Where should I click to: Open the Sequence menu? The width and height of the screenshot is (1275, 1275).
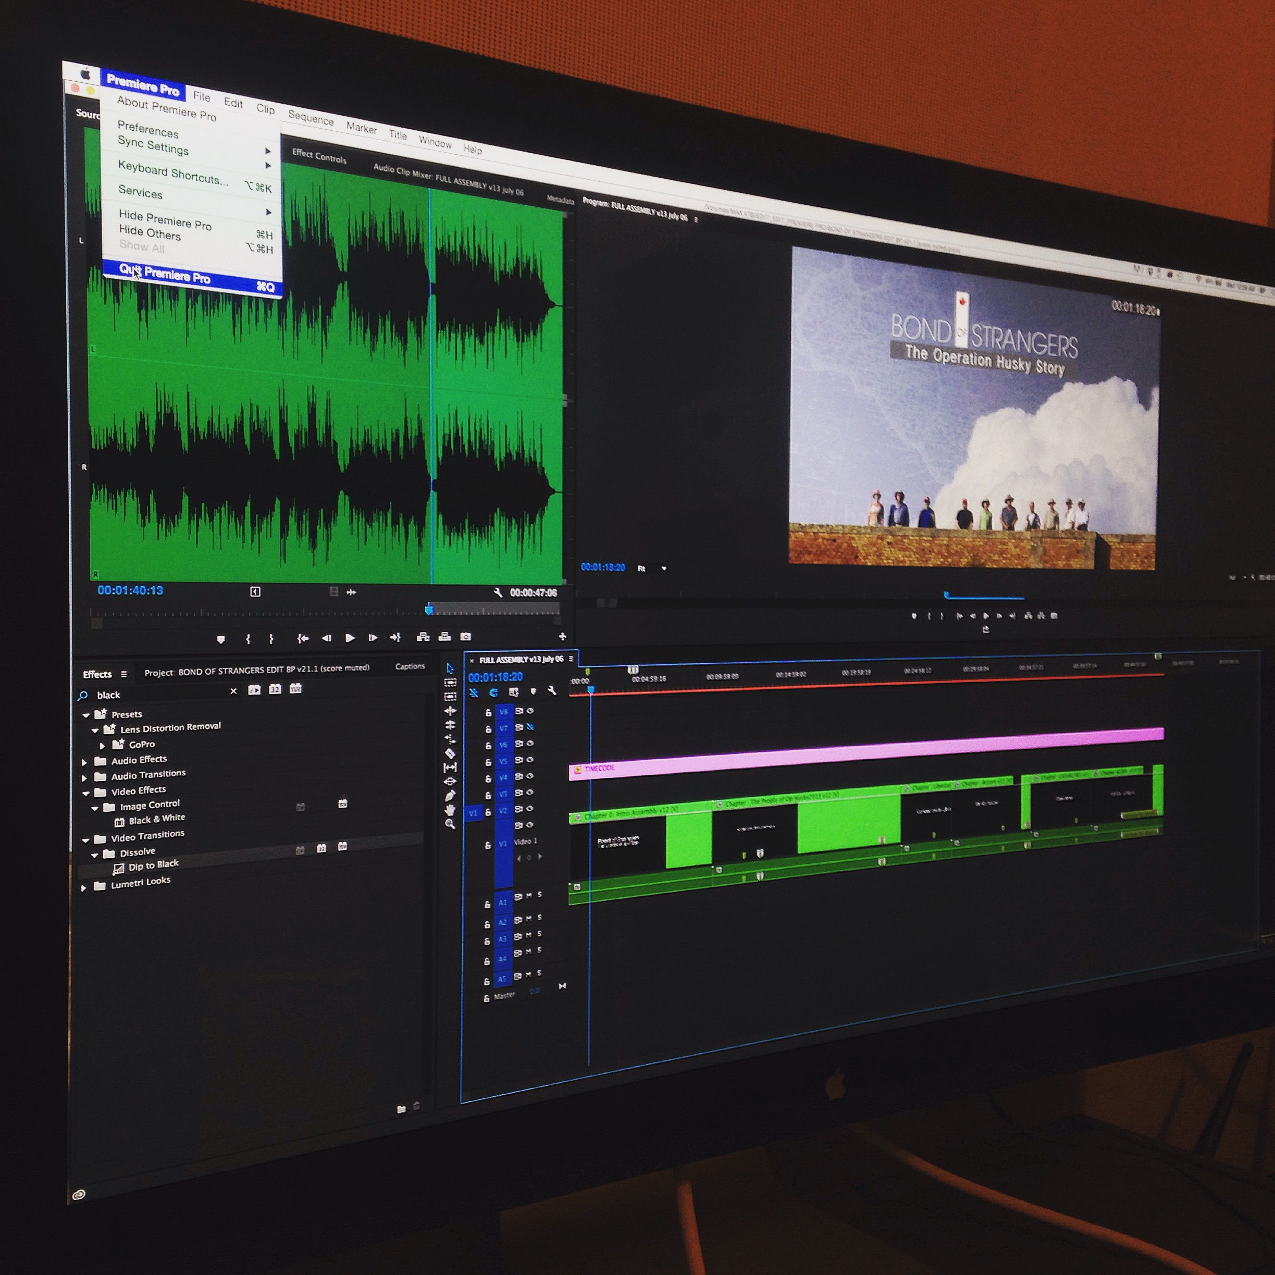point(310,118)
